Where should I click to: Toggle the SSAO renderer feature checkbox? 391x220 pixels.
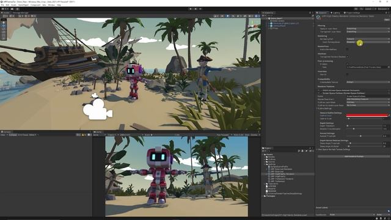321,90
